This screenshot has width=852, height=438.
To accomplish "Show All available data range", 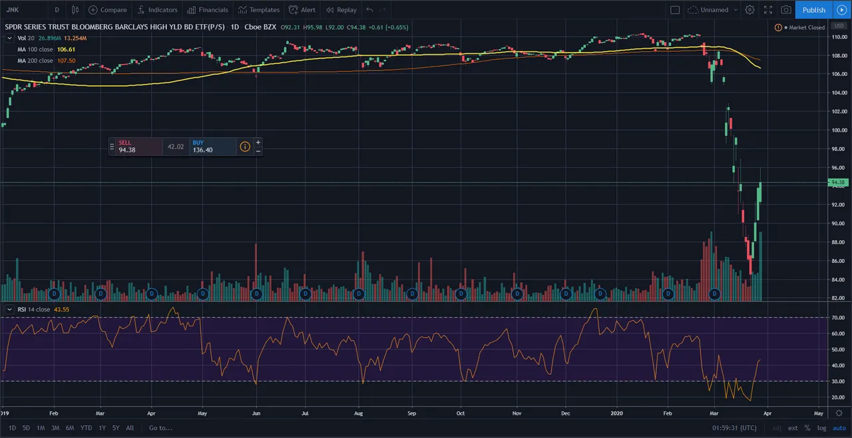I will click(130, 428).
